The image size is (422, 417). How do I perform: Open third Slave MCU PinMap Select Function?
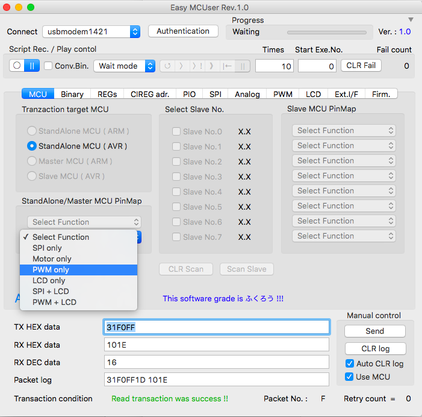344,161
